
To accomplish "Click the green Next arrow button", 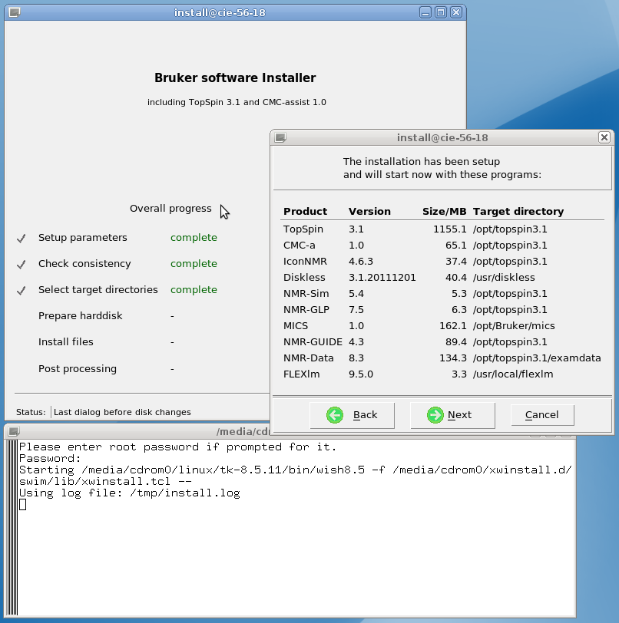I will (449, 415).
